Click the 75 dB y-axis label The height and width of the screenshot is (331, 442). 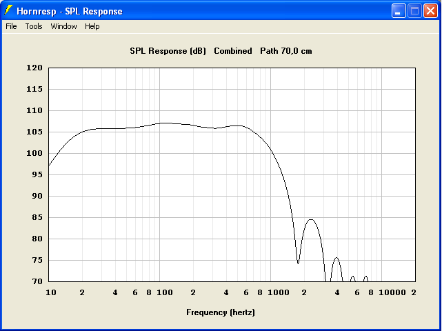(x=37, y=260)
